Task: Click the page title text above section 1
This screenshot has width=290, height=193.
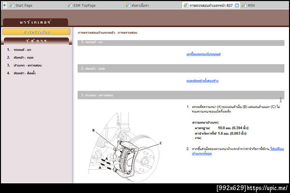Action: (107, 33)
